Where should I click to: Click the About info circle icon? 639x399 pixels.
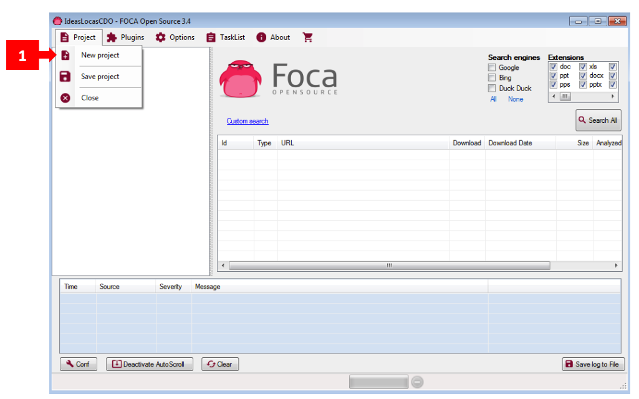coord(261,37)
